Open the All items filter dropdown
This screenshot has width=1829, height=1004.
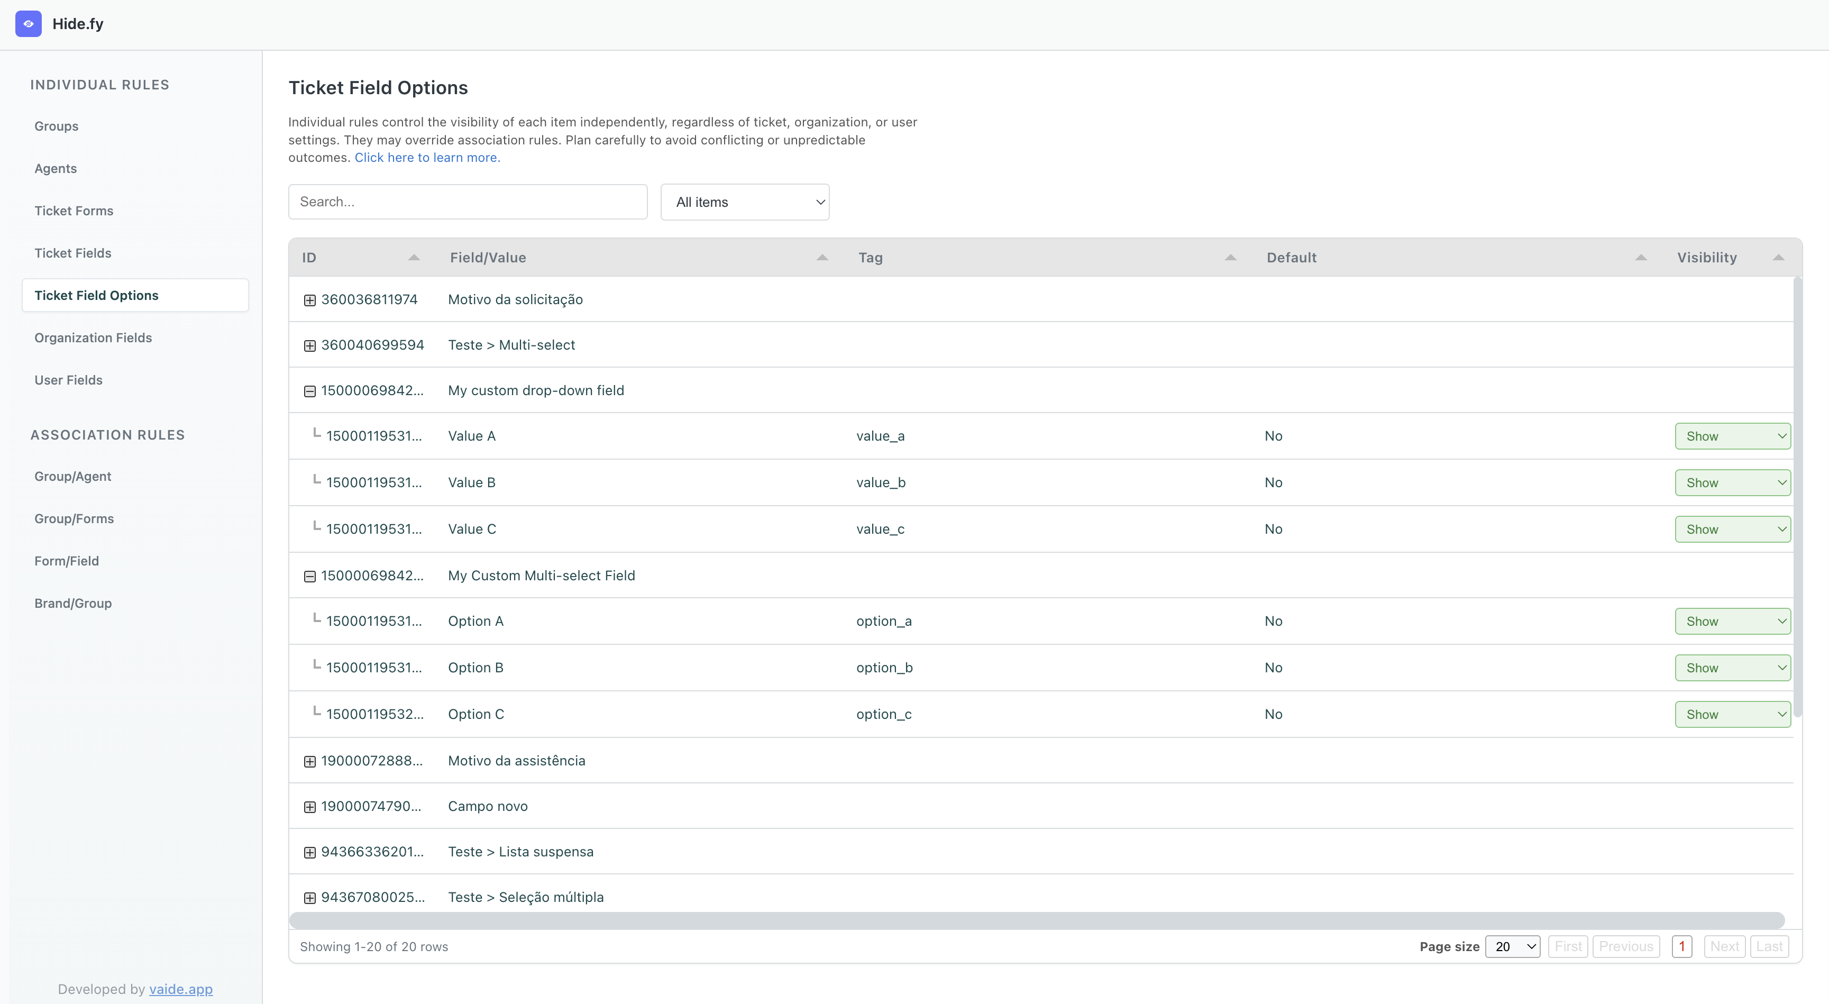[745, 203]
